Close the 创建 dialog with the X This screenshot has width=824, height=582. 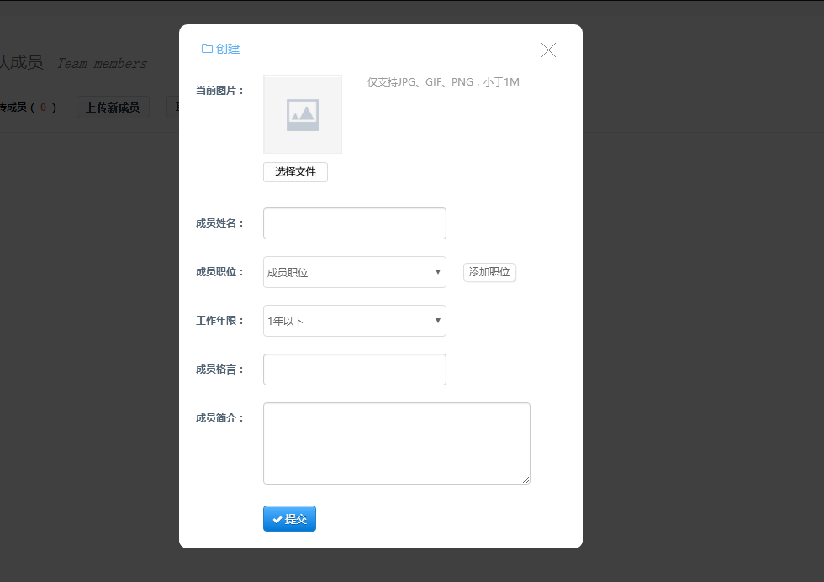pyautogui.click(x=548, y=50)
